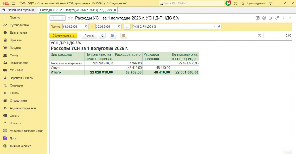
Task: Open calendar for end date 30.06.2026
Action: (x=119, y=26)
